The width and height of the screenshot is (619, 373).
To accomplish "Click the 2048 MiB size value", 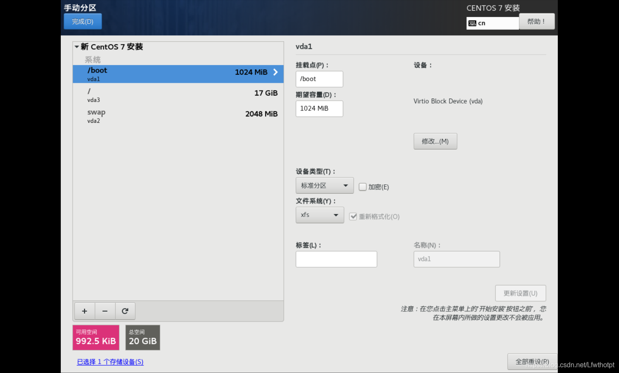I will (x=261, y=114).
